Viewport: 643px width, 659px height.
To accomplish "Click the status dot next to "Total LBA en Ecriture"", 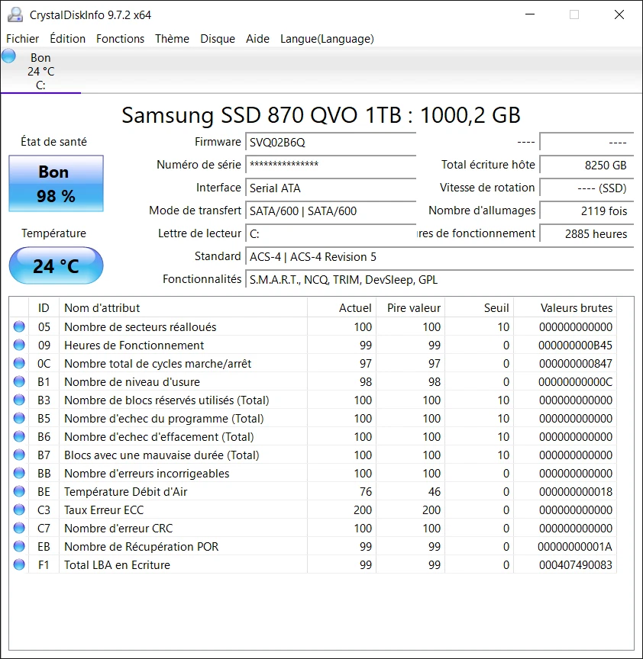I will click(x=18, y=565).
